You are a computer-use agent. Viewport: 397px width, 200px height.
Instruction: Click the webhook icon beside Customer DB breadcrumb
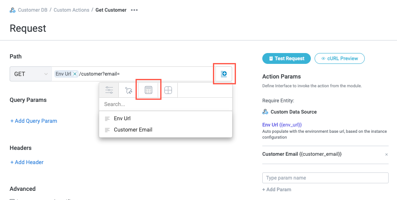(x=13, y=10)
